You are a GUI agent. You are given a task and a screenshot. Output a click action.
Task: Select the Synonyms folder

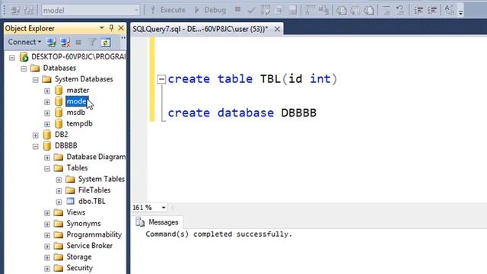coord(84,223)
